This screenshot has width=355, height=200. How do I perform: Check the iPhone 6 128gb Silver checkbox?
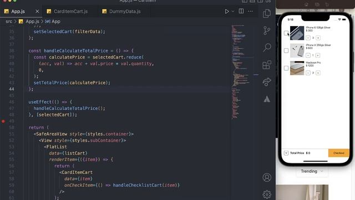click(286, 33)
